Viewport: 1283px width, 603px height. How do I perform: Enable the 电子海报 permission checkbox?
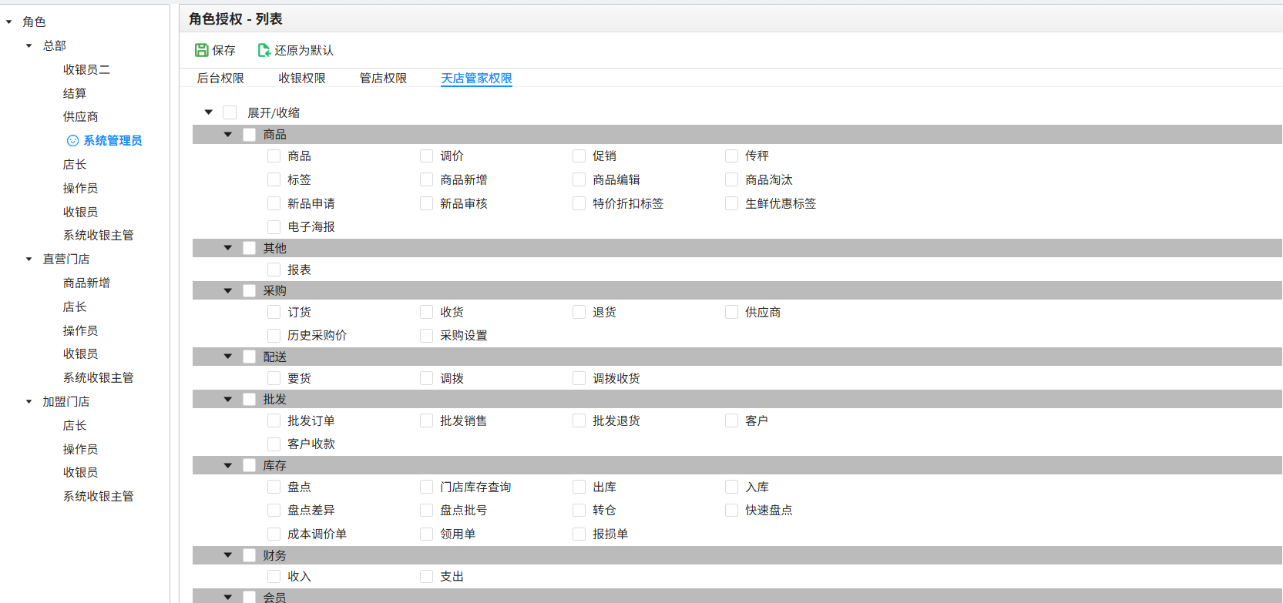274,227
